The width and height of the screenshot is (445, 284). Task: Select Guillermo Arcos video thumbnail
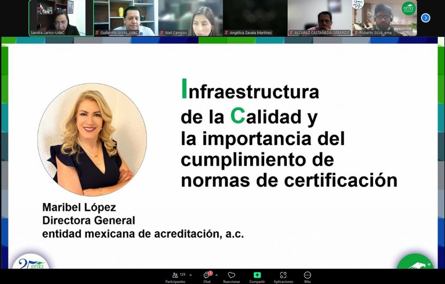point(126,17)
